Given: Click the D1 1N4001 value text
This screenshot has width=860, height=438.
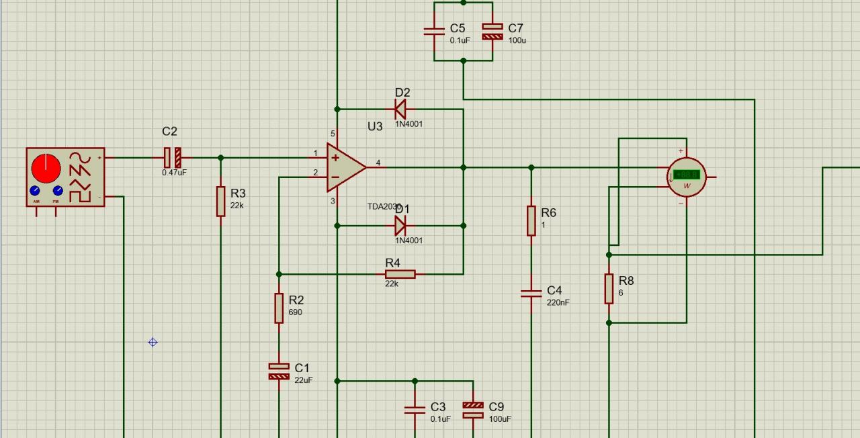Looking at the screenshot, I should point(409,240).
